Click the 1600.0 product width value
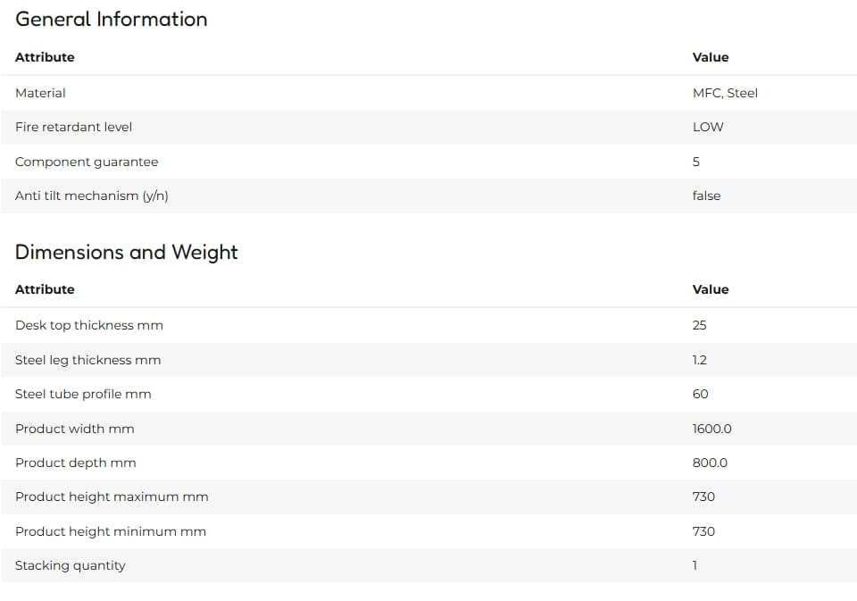This screenshot has width=857, height=601. pyautogui.click(x=711, y=429)
